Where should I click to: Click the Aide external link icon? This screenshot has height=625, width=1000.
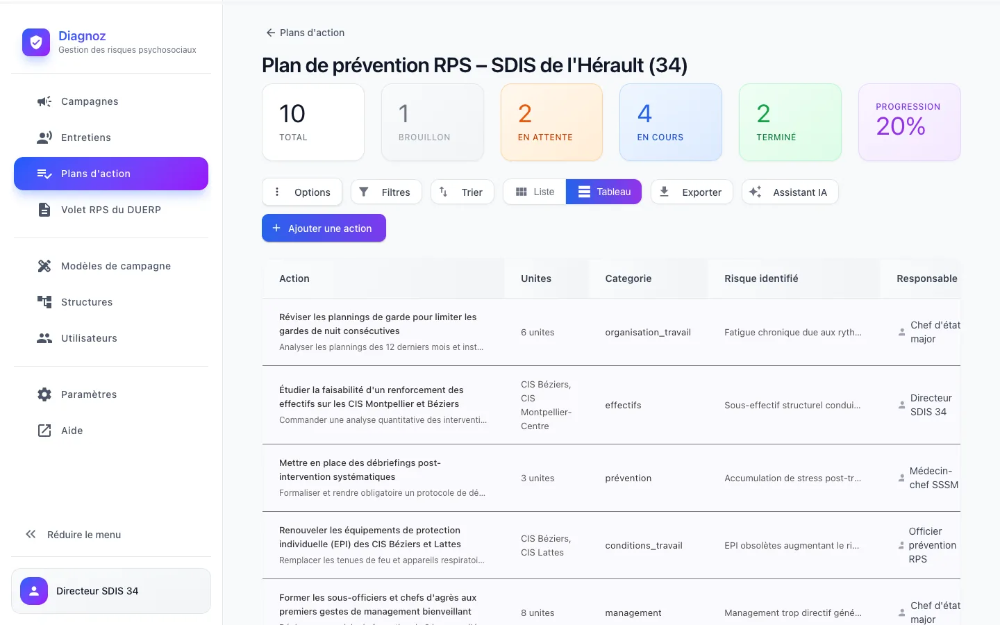[x=44, y=431]
